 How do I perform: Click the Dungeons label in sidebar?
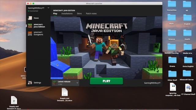tap(38, 35)
